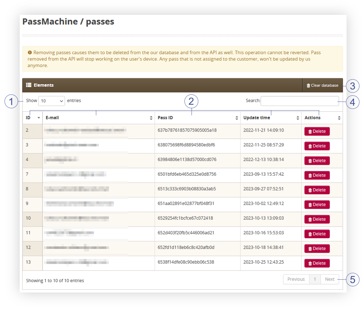This screenshot has height=309, width=364.
Task: Click update time 2022-11-21 14:09:10
Action: (x=264, y=130)
